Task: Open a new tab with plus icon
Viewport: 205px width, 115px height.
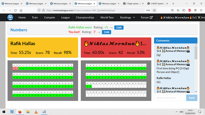Action: (173, 4)
